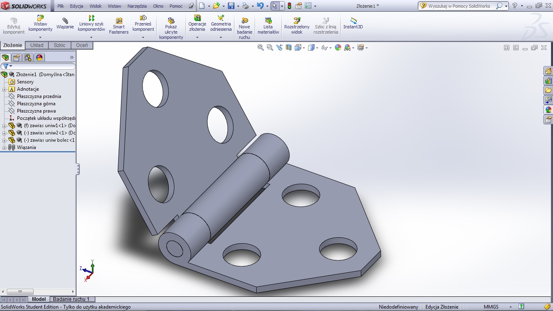Screen dimensions: 553x311
Task: Click the Edit Appearance color sphere
Action: pyautogui.click(x=338, y=47)
